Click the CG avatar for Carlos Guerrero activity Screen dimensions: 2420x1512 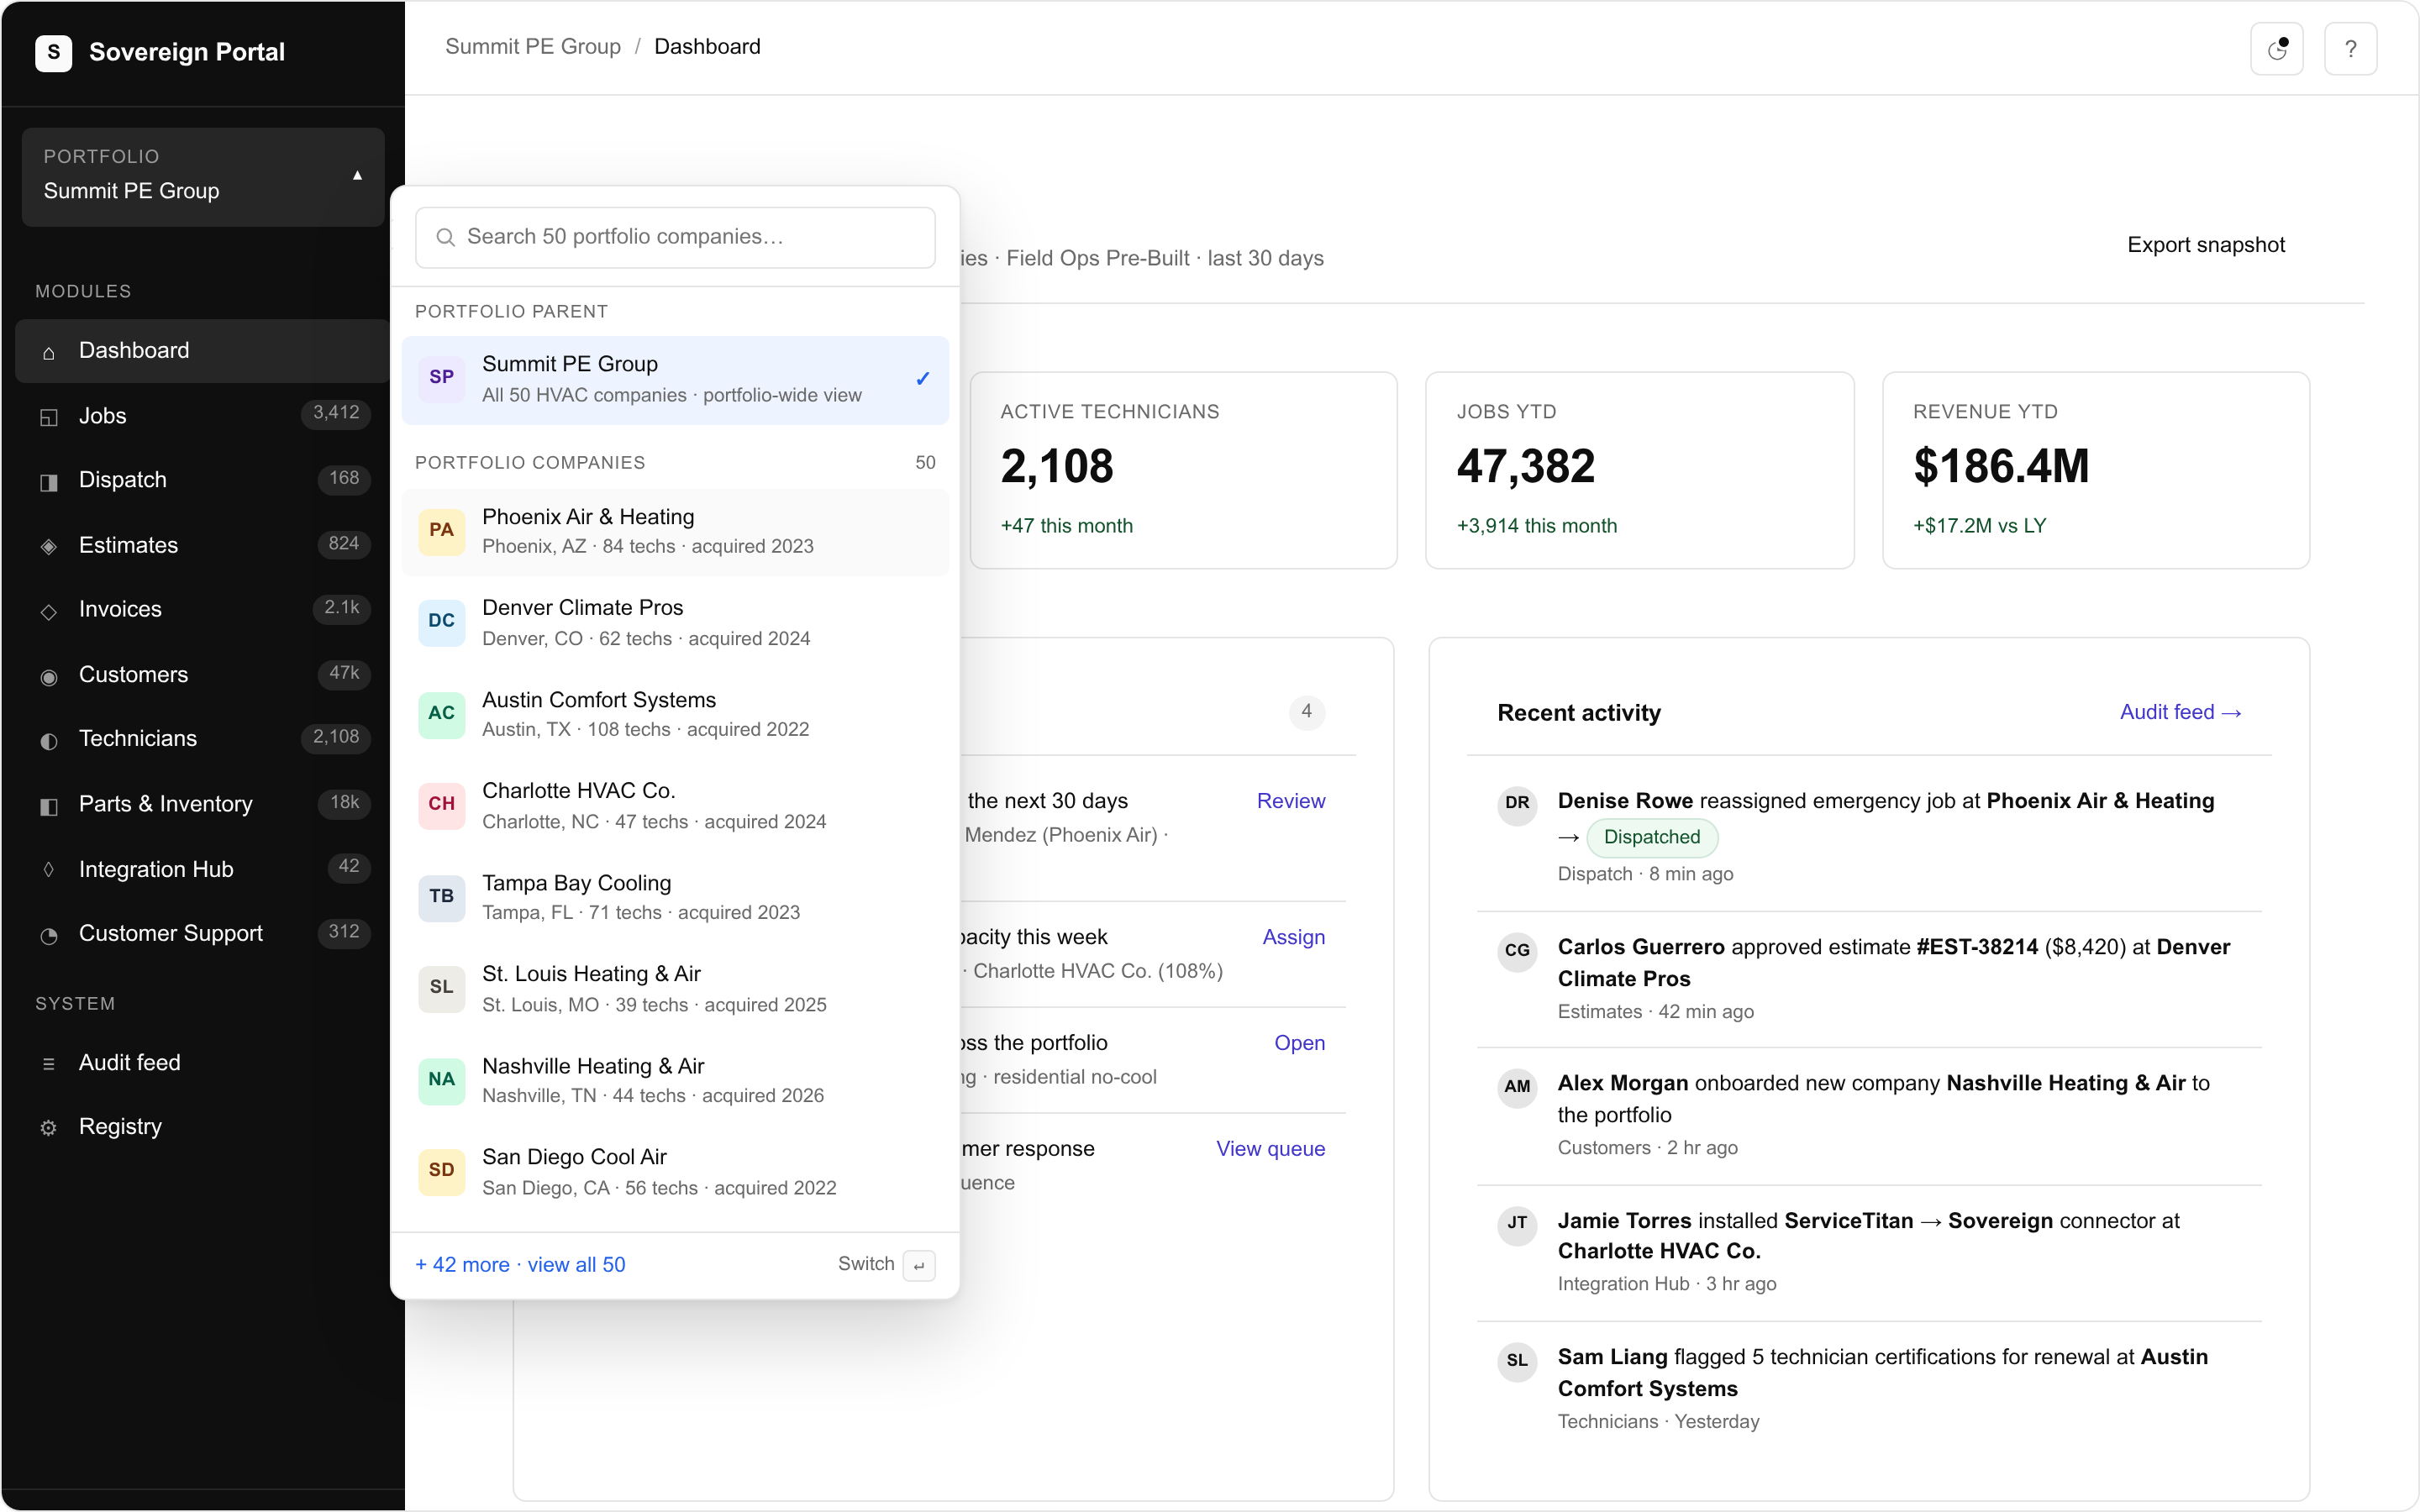point(1517,950)
